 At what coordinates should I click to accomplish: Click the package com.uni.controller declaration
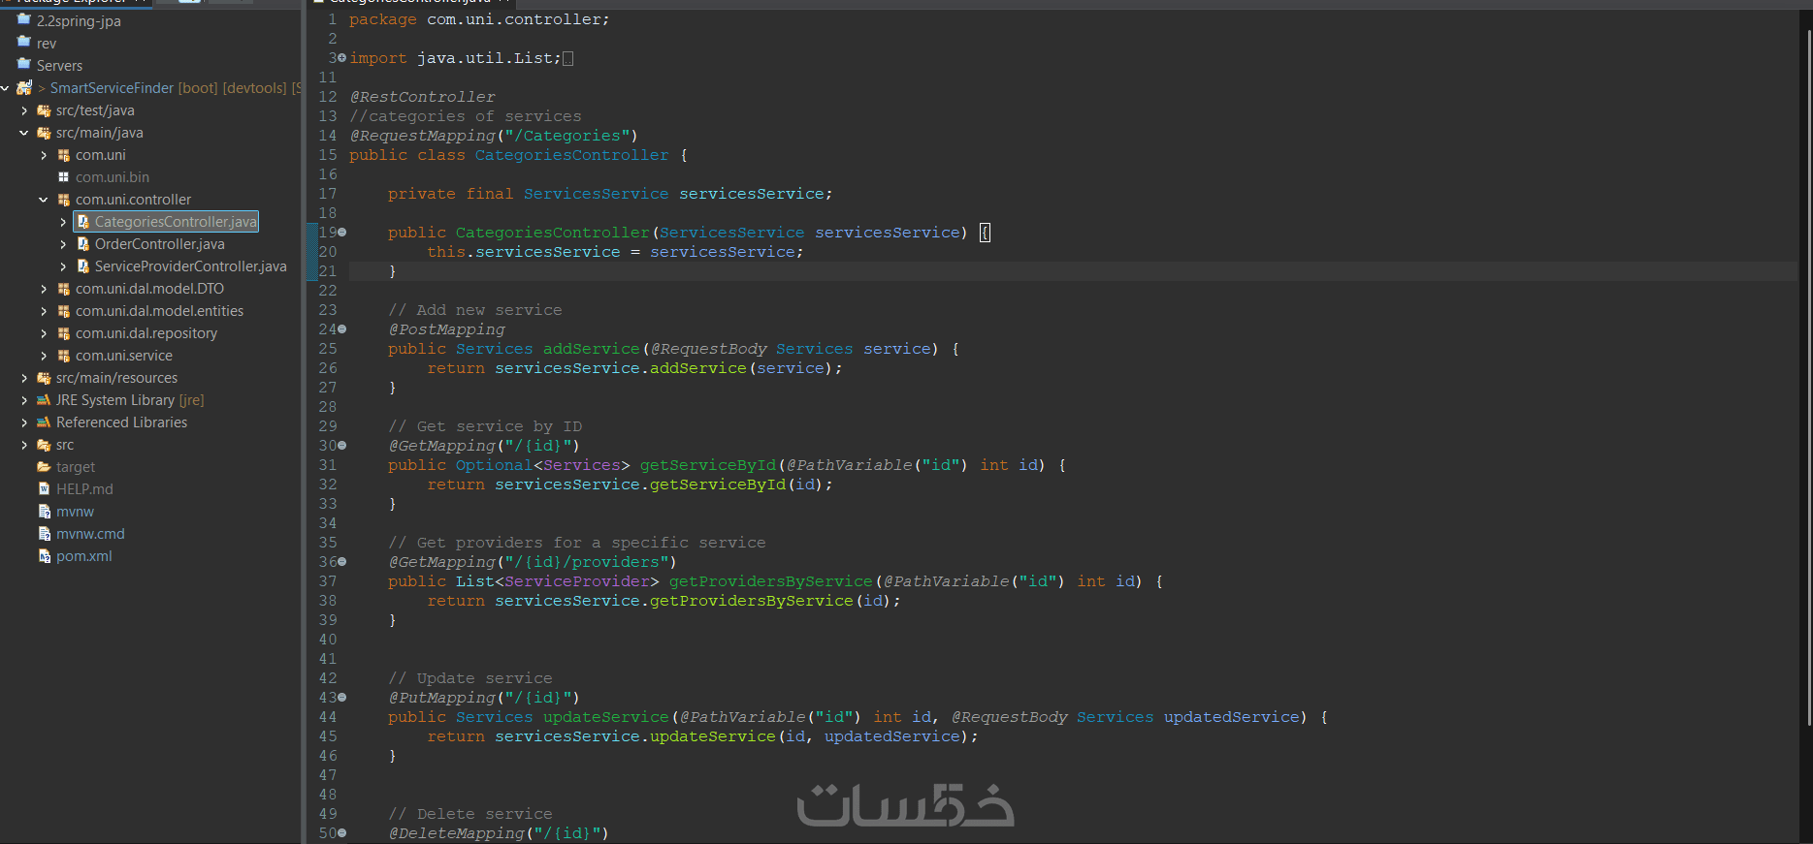[x=479, y=19]
